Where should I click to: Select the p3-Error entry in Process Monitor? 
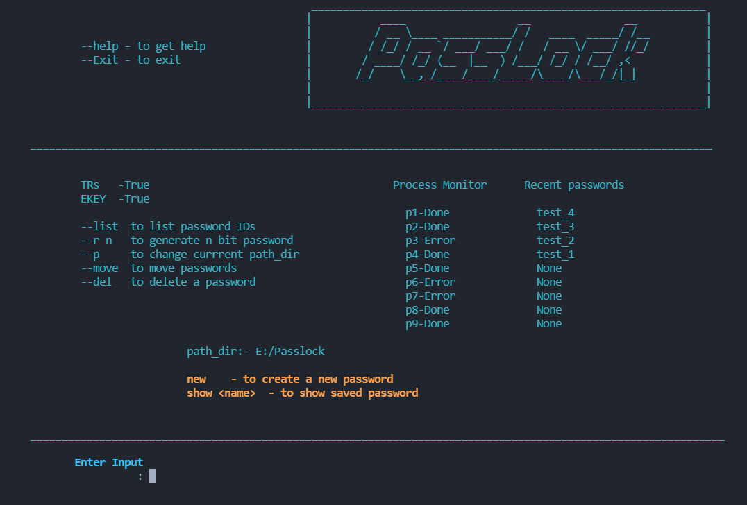(x=430, y=240)
